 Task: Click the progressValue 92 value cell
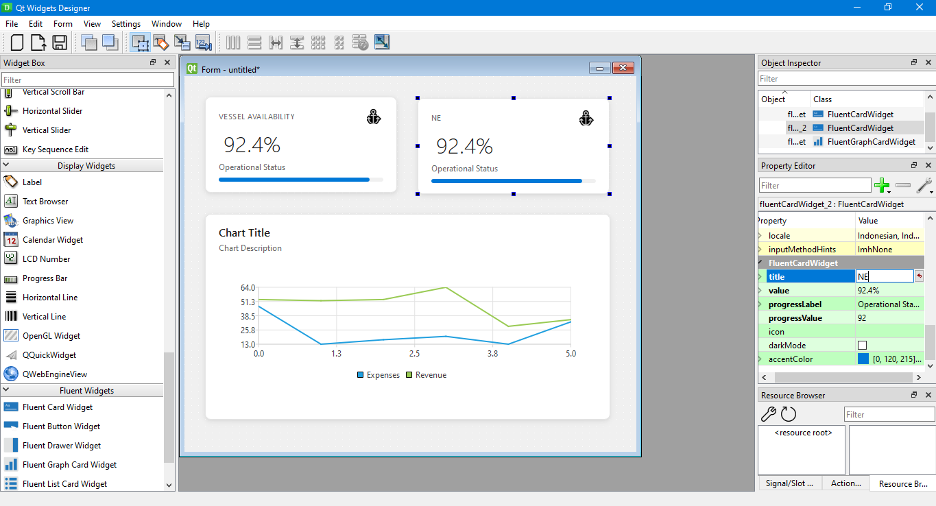point(890,317)
